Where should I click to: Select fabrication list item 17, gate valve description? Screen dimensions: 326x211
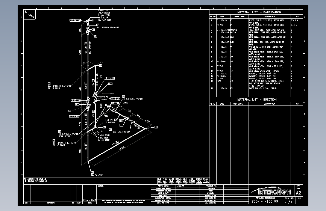pyautogui.click(x=263, y=88)
